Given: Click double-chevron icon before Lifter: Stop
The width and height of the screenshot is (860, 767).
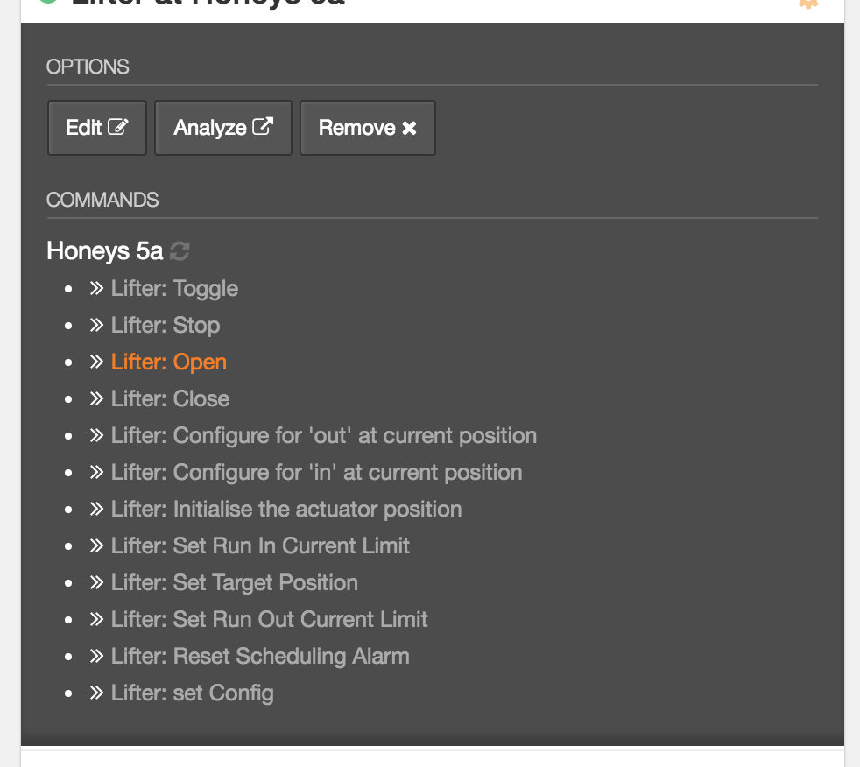Looking at the screenshot, I should [96, 326].
